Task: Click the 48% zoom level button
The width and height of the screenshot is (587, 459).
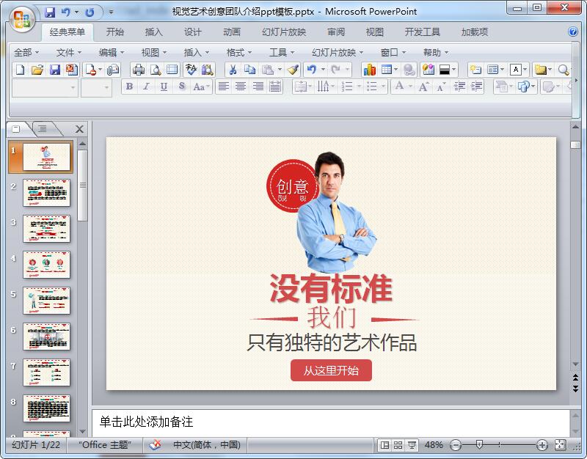Action: 434,445
